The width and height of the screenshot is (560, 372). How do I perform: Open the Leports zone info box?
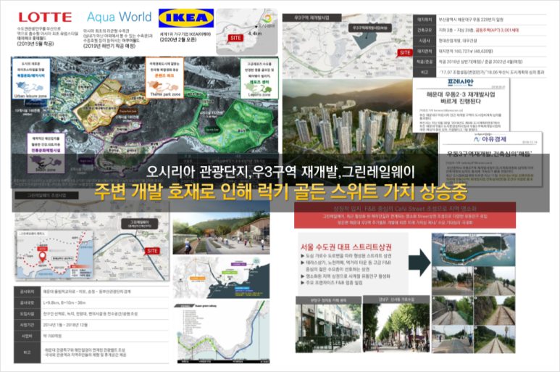[259, 78]
